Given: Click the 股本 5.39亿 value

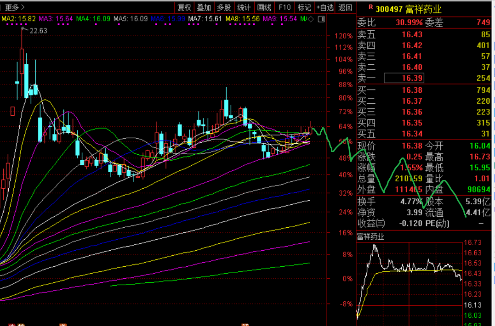Looking at the screenshot, I should pos(478,202).
